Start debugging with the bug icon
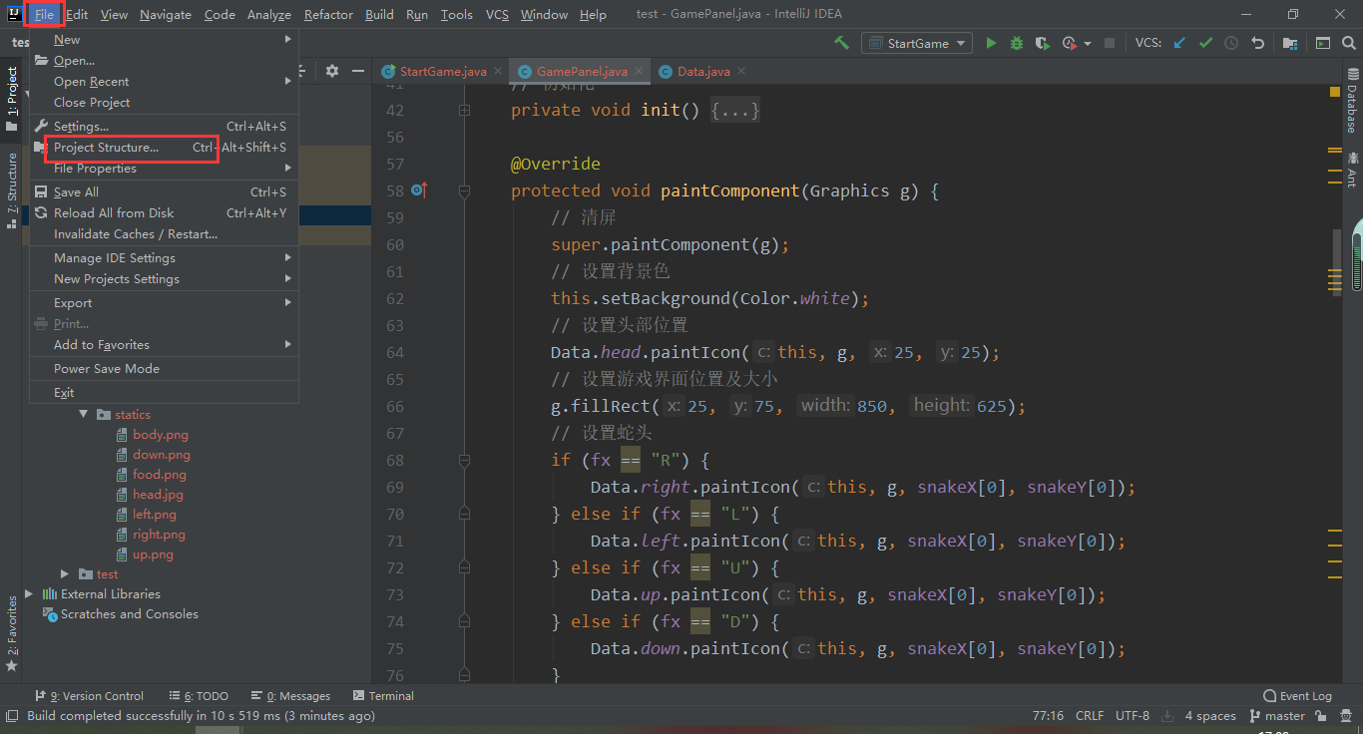 (x=1017, y=43)
